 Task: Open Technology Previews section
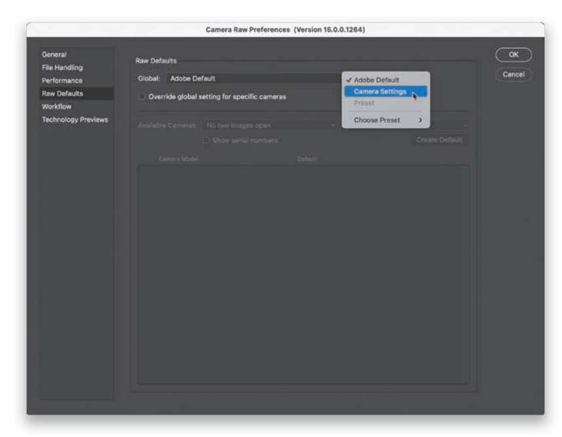[x=75, y=119]
